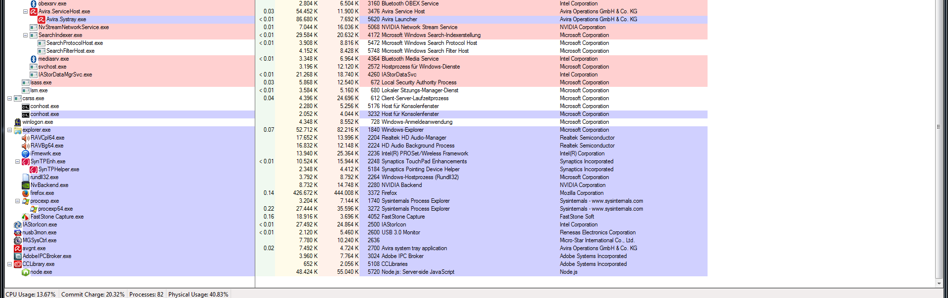
Task: Click the rundll32.exe document icon
Action: pyautogui.click(x=26, y=177)
